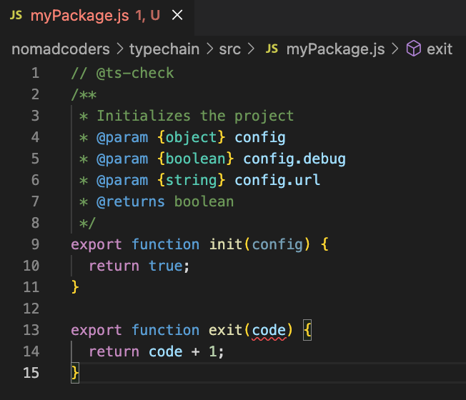Click the closing brace on line 15
This screenshot has width=466, height=400.
[75, 373]
